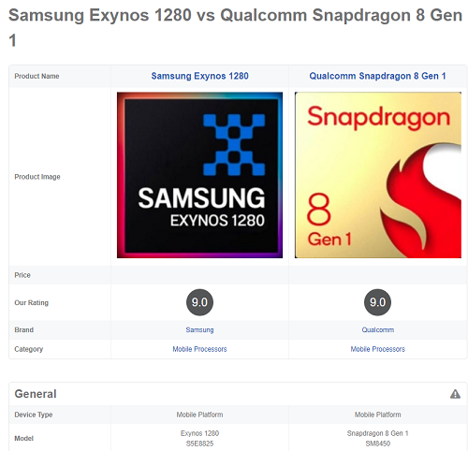
Task: Open the Snapdragon 8 Gen 1 product image
Action: point(378,175)
